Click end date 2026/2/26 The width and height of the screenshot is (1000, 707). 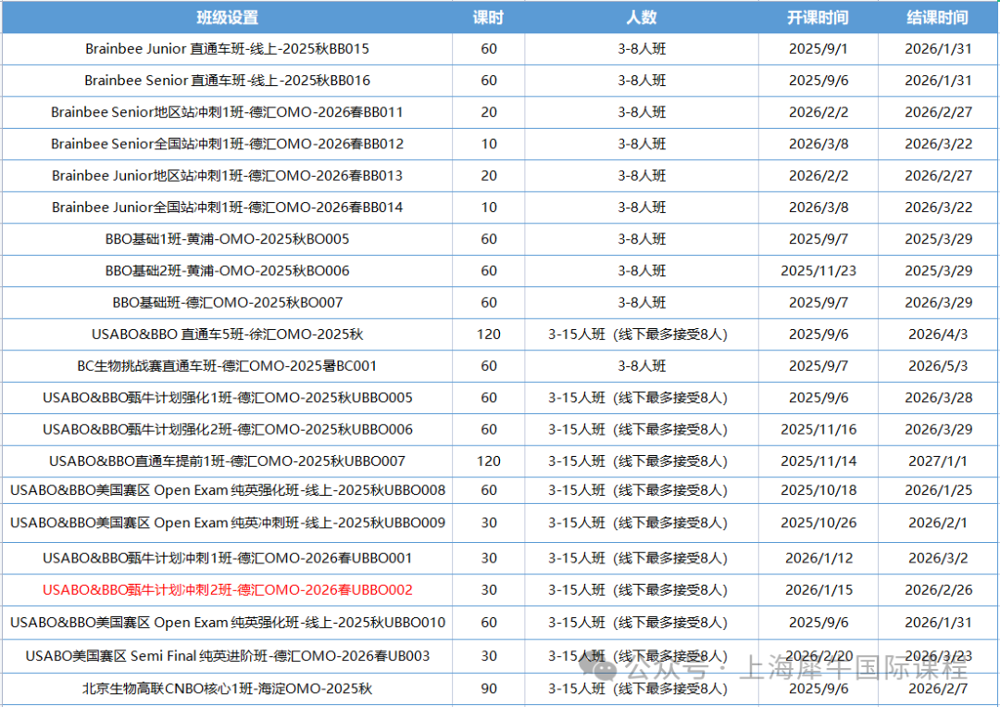click(x=938, y=590)
